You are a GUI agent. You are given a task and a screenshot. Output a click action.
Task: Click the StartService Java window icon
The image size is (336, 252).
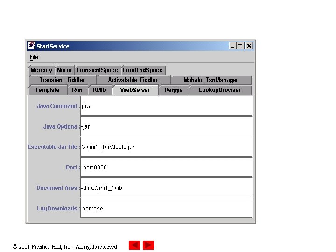tap(32, 46)
